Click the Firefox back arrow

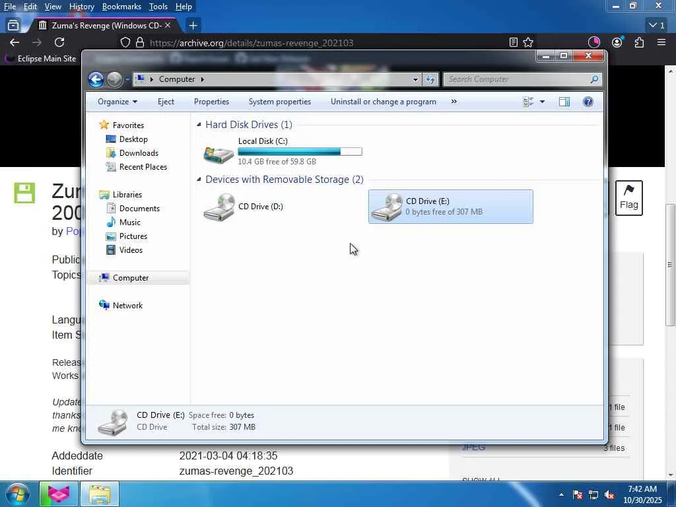click(x=15, y=42)
